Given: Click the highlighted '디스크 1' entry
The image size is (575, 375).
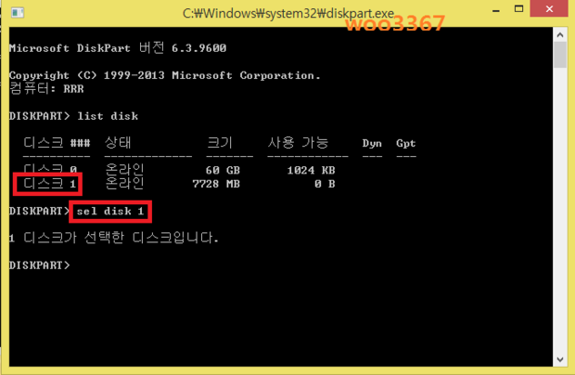Looking at the screenshot, I should click(48, 184).
